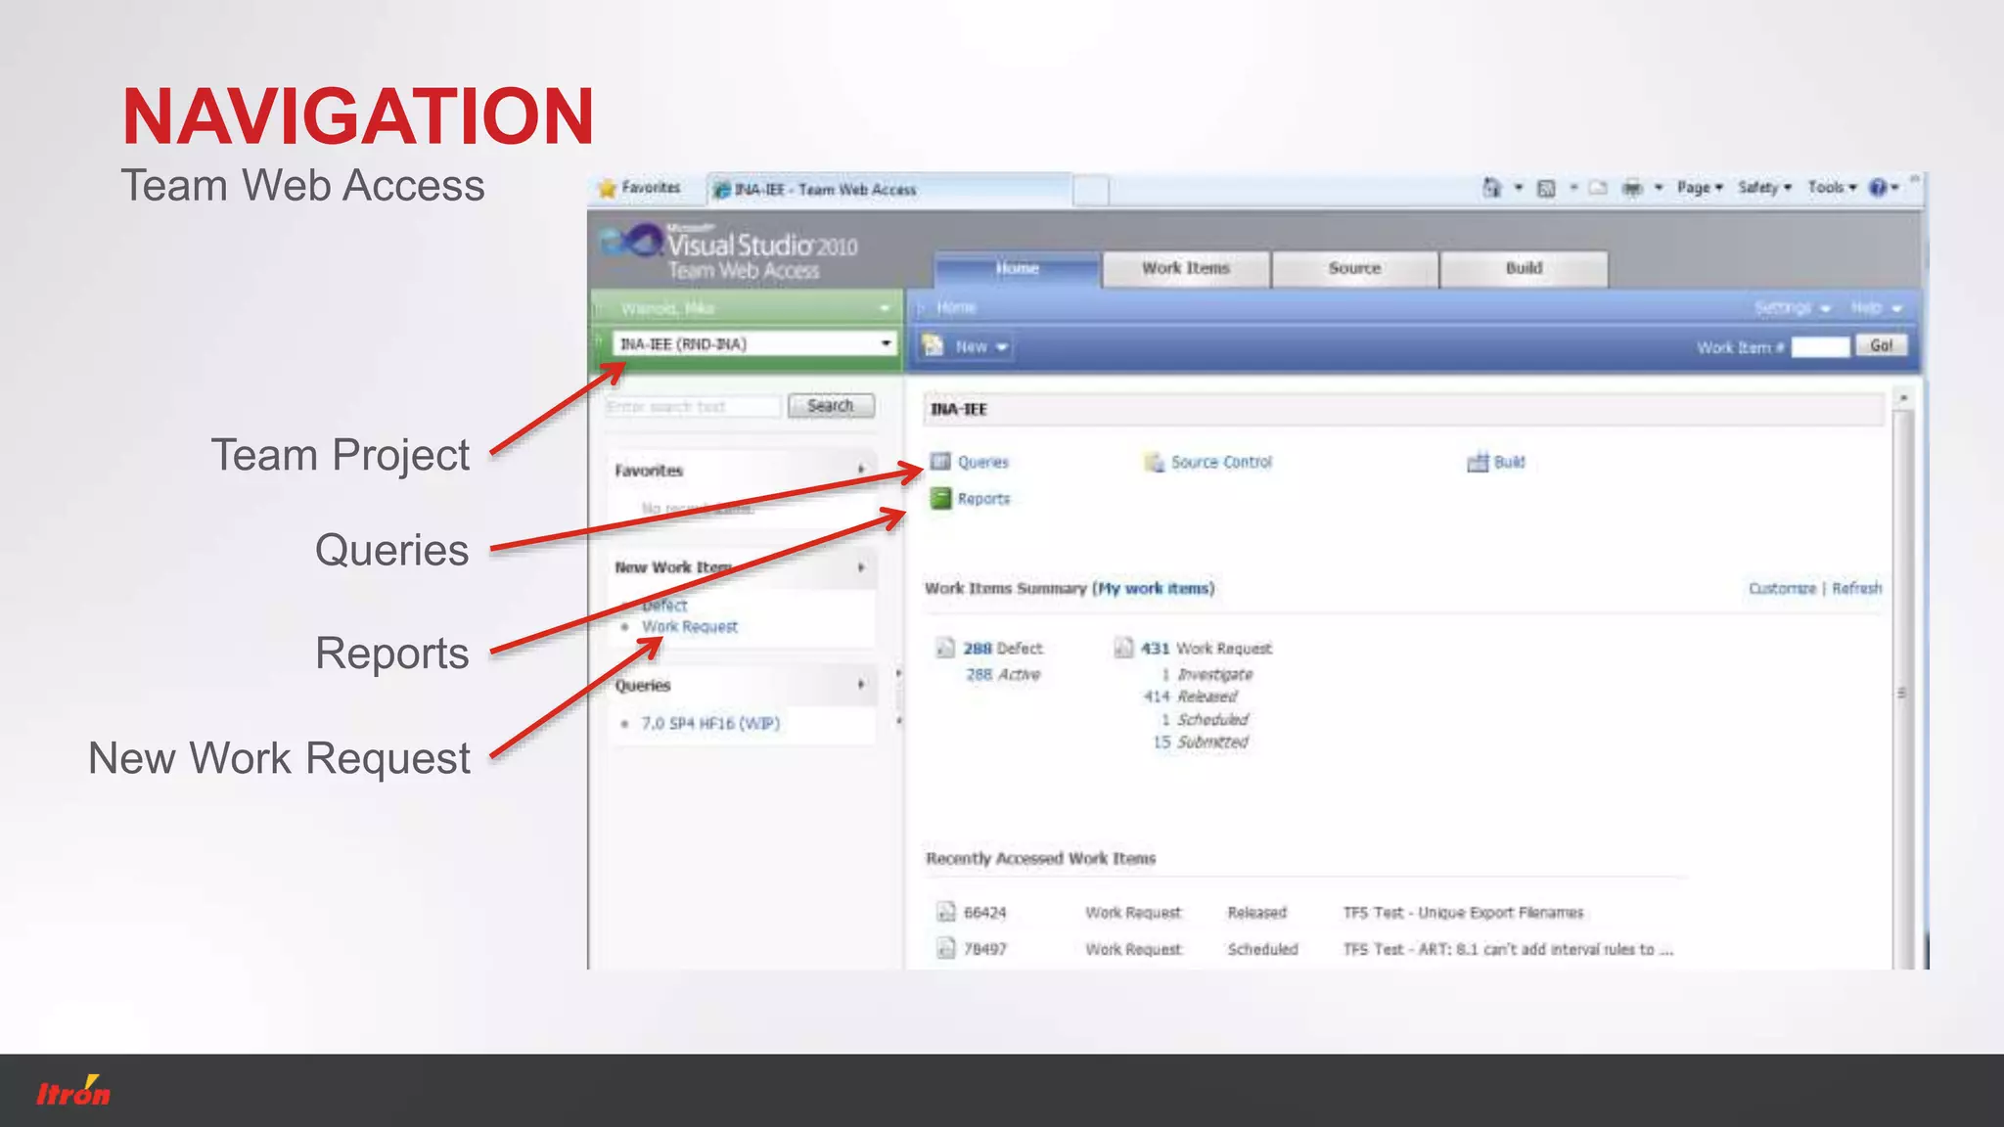2004x1127 pixels.
Task: Click the Go! button
Action: point(1881,345)
